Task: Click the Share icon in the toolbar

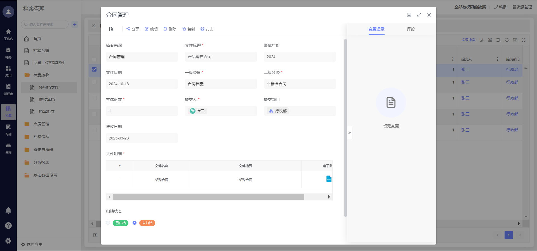Action: [128, 29]
